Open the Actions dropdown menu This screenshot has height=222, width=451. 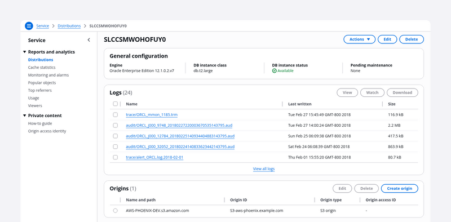359,39
